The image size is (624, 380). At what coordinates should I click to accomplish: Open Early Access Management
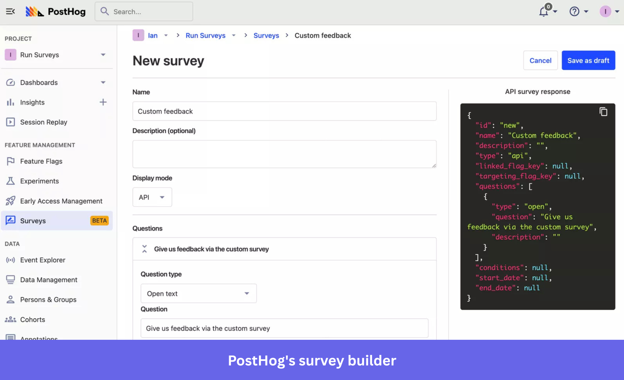click(x=61, y=201)
